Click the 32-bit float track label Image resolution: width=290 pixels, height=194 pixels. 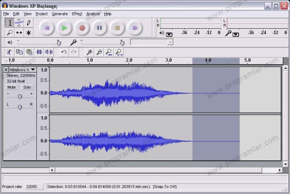pos(16,81)
